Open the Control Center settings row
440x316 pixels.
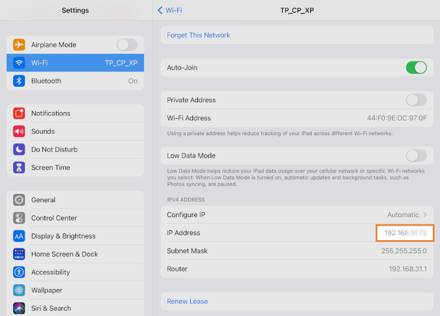pyautogui.click(x=75, y=218)
